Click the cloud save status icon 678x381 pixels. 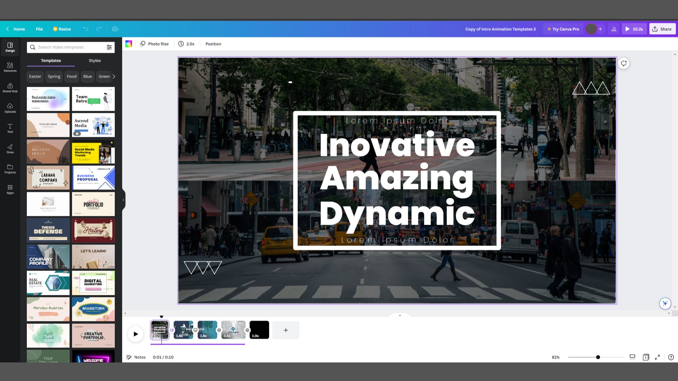coord(115,29)
